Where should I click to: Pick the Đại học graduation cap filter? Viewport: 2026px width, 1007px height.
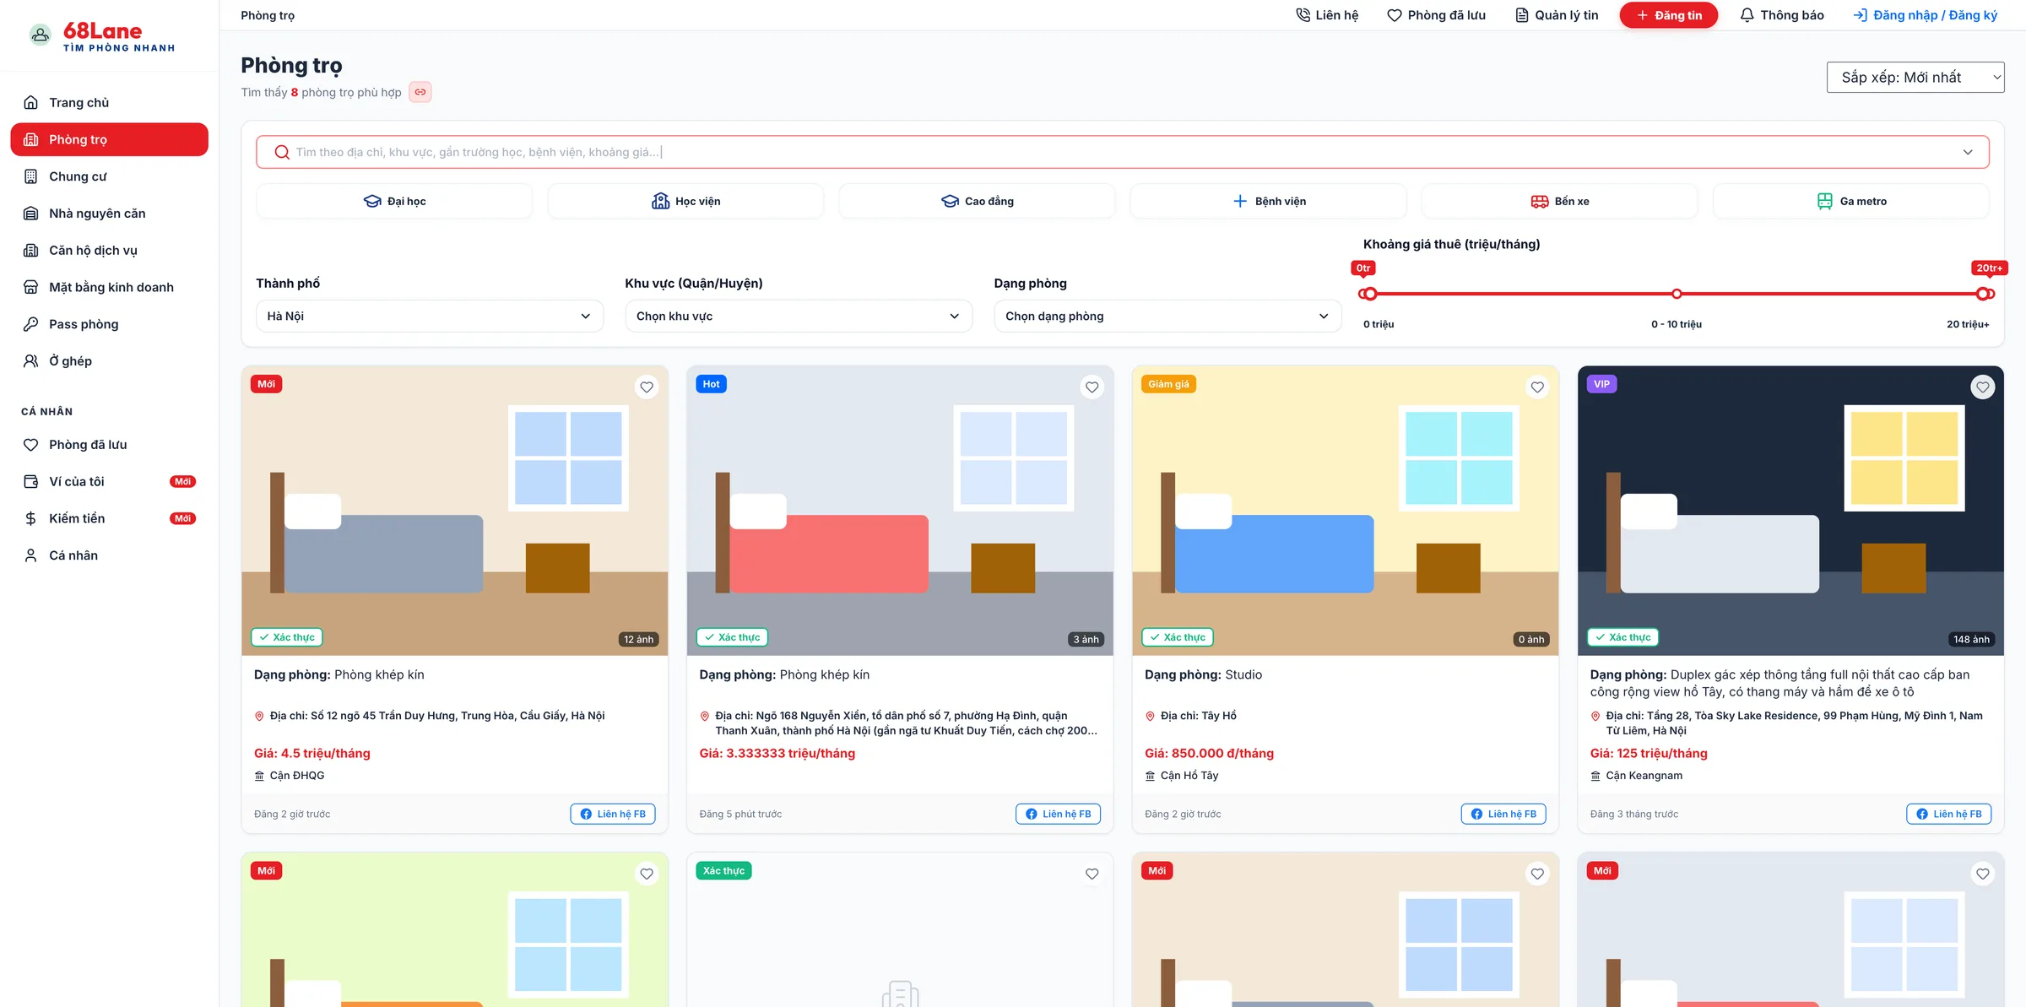click(x=394, y=201)
